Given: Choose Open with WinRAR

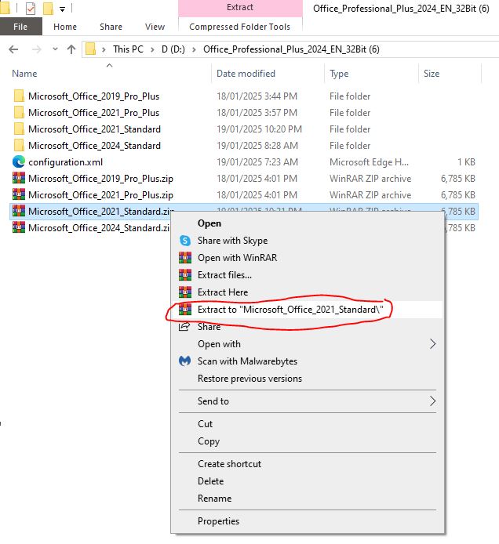Looking at the screenshot, I should [x=308, y=258].
